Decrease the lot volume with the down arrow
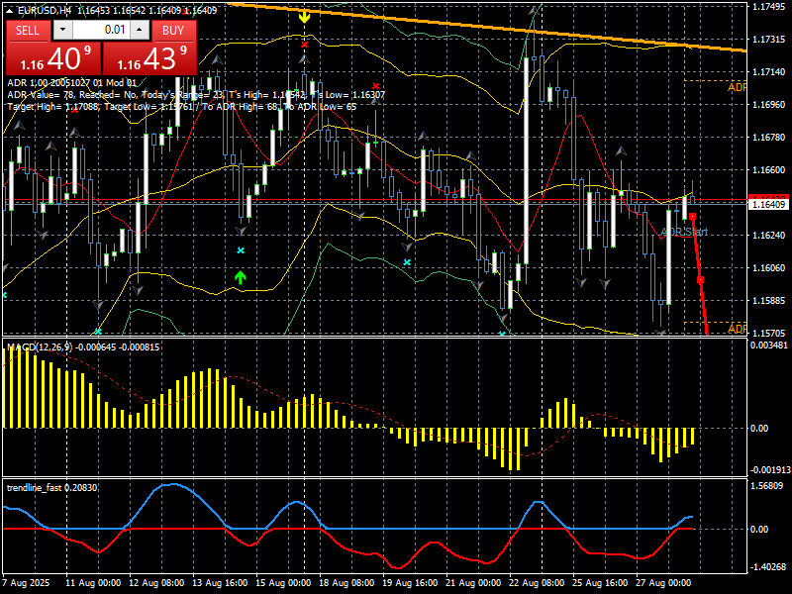792x594 pixels. (62, 30)
